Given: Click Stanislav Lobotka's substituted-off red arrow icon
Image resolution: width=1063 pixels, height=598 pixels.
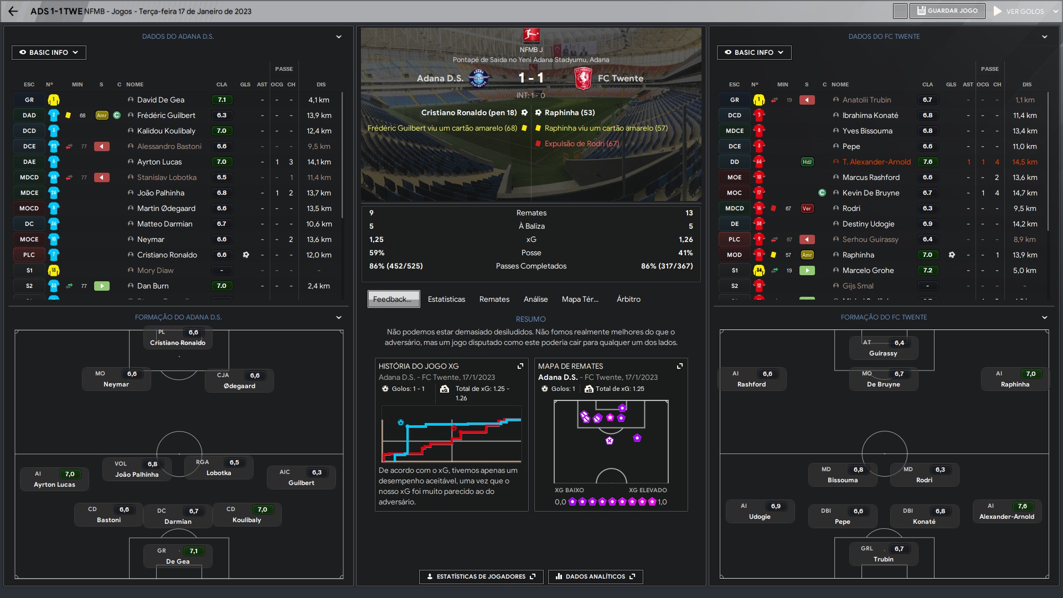Looking at the screenshot, I should coord(102,178).
